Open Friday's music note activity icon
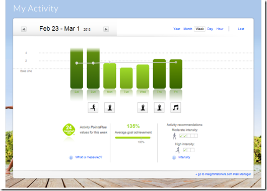The height and width of the screenshot is (191, 267). 176,107
